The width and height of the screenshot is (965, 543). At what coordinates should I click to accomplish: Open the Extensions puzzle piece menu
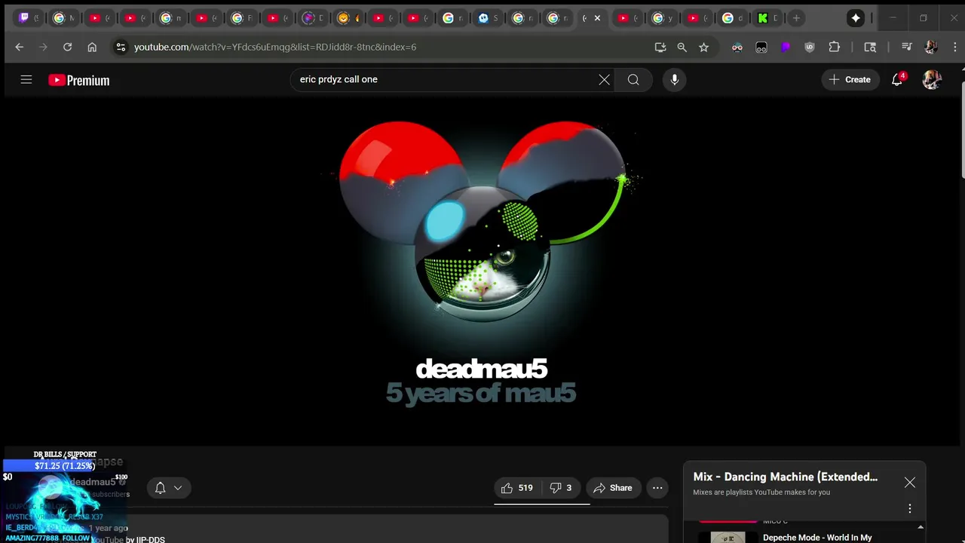point(834,47)
